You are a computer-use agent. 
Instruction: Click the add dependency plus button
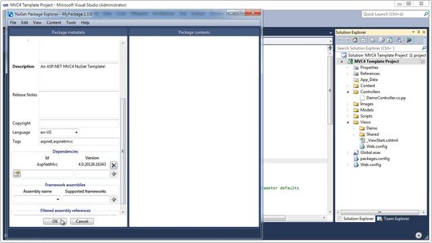tap(113, 174)
